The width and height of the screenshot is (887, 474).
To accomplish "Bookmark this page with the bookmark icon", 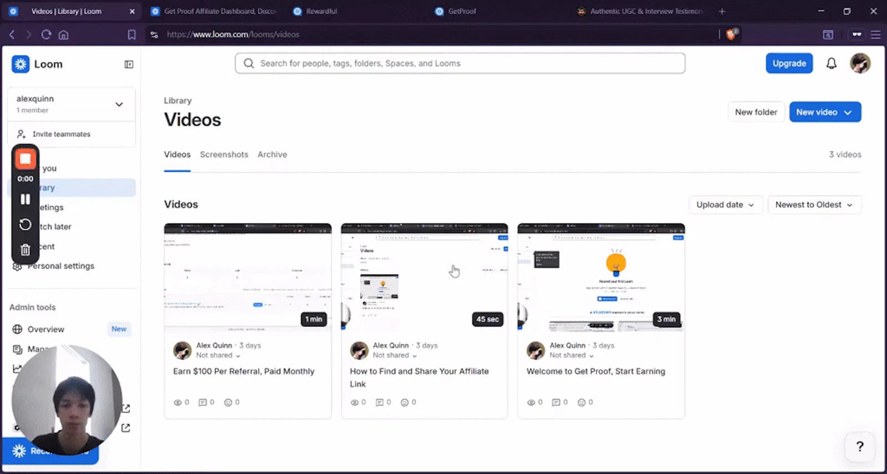I will 131,35.
